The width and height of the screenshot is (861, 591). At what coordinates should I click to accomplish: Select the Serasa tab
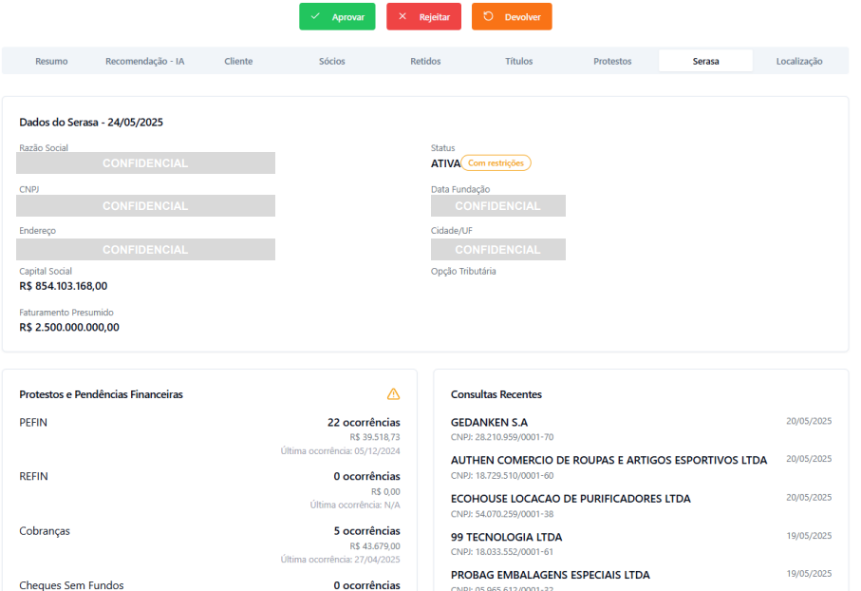point(705,62)
